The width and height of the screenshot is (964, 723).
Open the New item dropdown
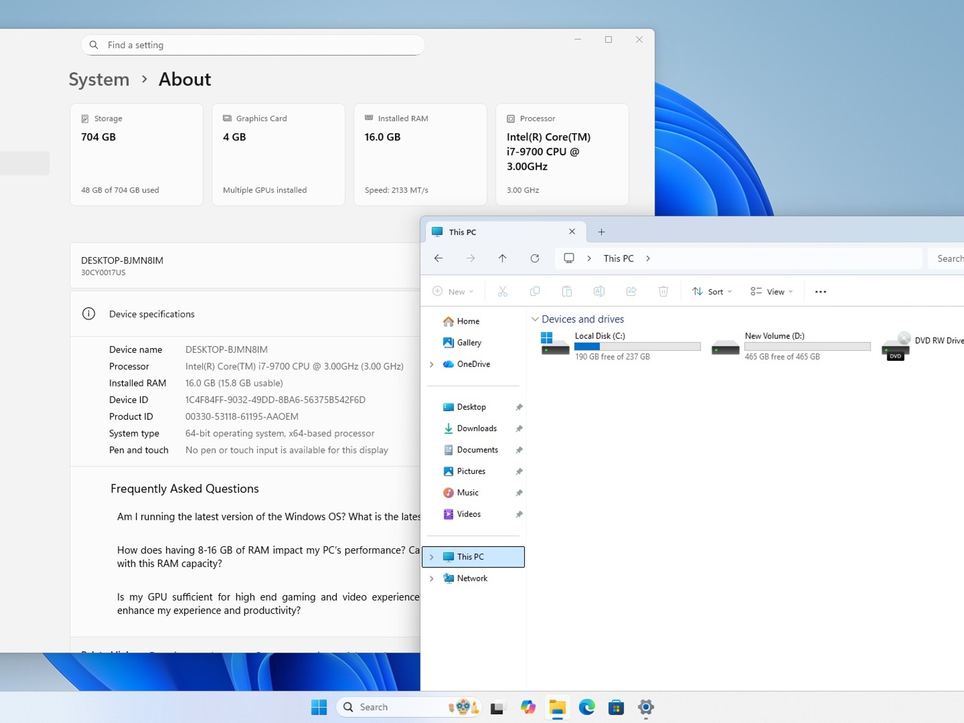click(453, 291)
